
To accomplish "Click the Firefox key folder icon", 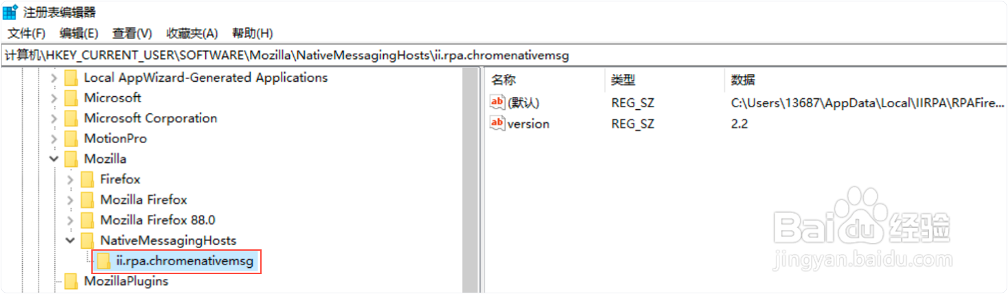I will click(88, 180).
